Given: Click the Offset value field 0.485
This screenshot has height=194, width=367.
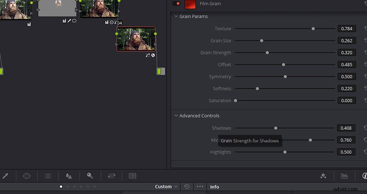Looking at the screenshot, I should click(347, 65).
